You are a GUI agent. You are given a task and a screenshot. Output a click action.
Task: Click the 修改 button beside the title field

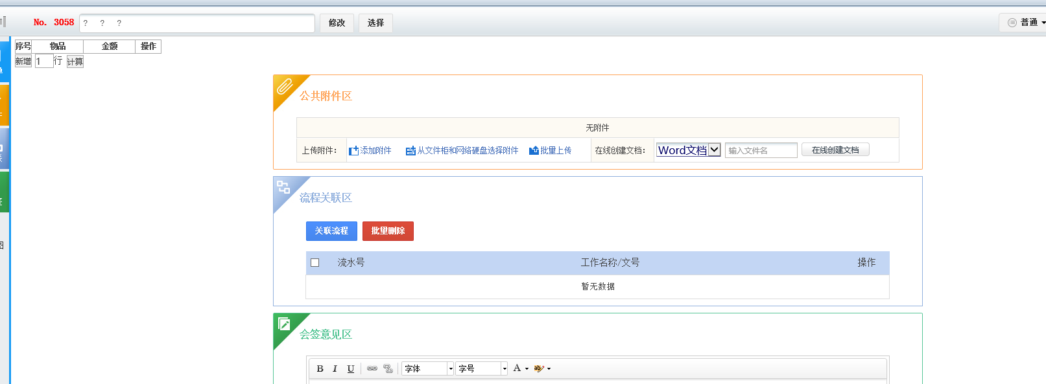337,23
